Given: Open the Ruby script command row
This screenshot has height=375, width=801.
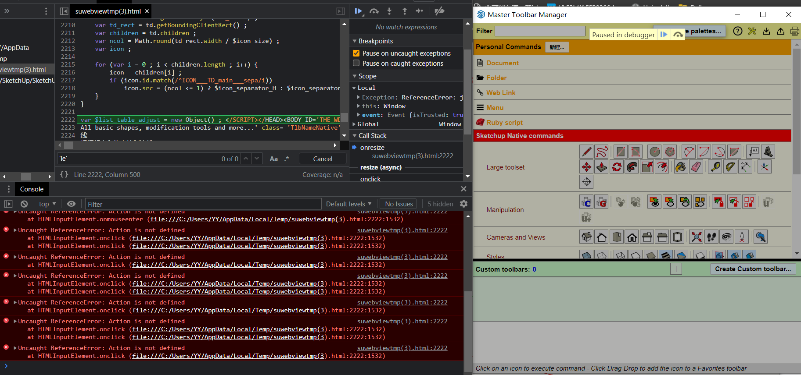Looking at the screenshot, I should click(504, 122).
